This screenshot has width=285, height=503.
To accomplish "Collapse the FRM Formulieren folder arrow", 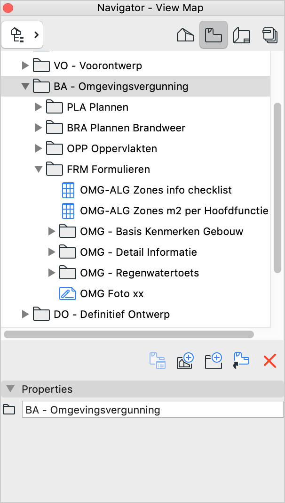I will (x=39, y=169).
